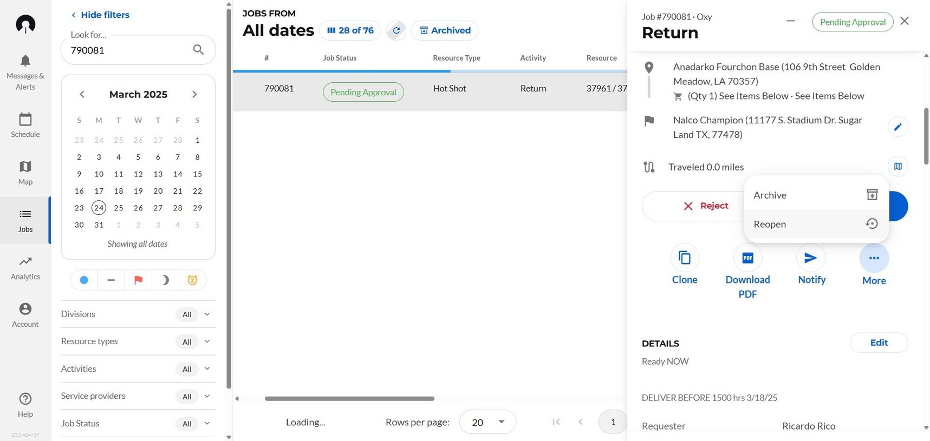The height and width of the screenshot is (441, 930).
Task: Click the Look for search field
Action: tap(130, 50)
